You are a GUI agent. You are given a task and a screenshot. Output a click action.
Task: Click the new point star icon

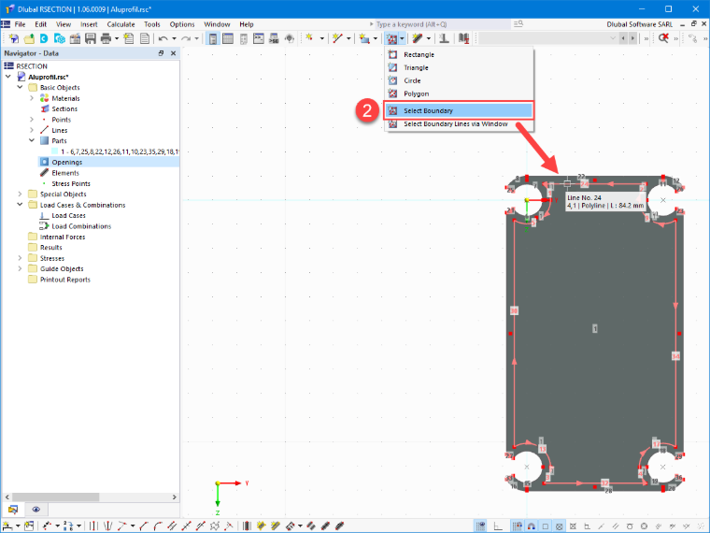310,38
